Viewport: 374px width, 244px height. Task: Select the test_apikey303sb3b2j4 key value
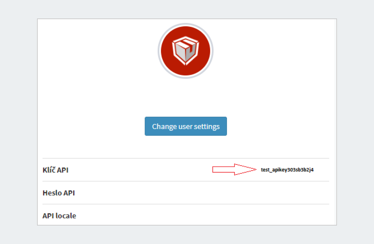[287, 170]
